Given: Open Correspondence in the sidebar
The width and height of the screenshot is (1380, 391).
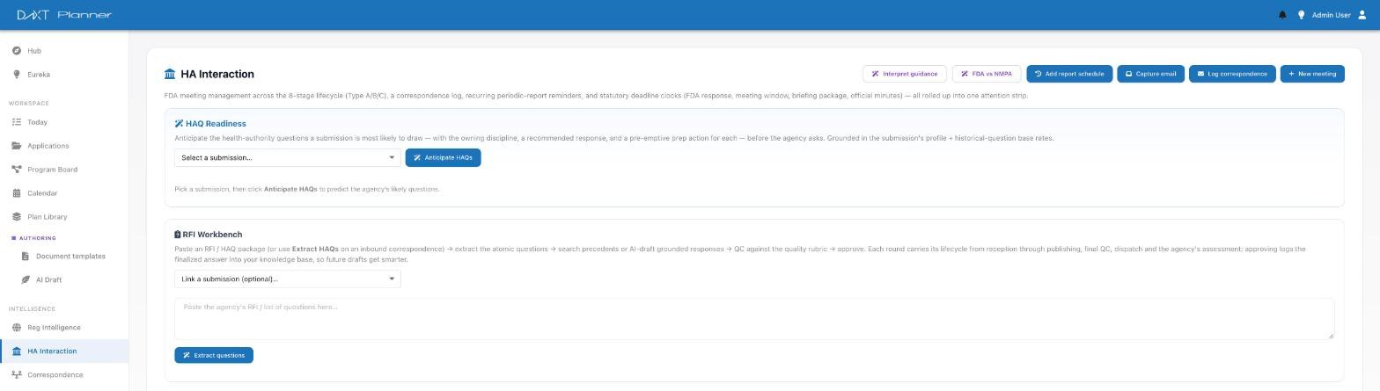Looking at the screenshot, I should (64, 375).
